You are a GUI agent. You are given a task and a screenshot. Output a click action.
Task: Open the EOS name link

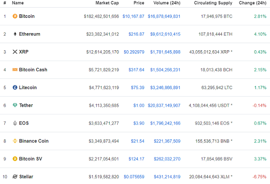[24, 123]
